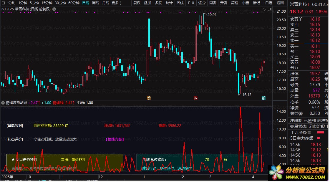330x182 pixels.
Task: Click the 最高 value 18.25
Action: [x=315, y=79]
